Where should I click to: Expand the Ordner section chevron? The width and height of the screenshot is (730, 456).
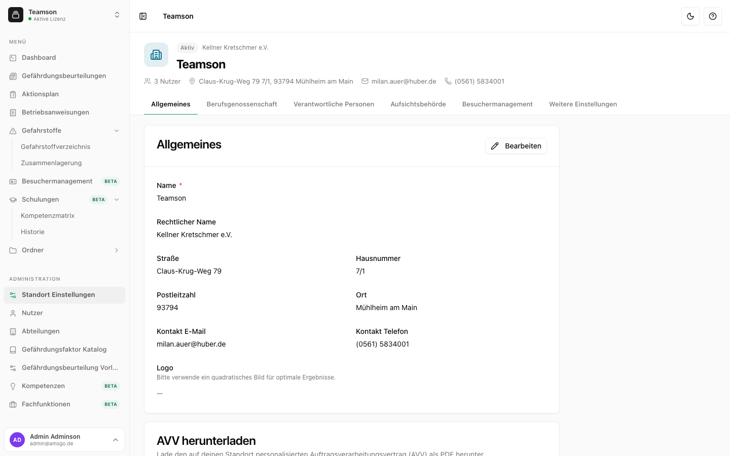click(x=117, y=250)
